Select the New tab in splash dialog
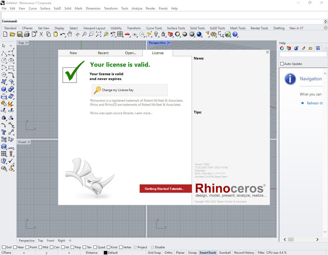 point(73,53)
